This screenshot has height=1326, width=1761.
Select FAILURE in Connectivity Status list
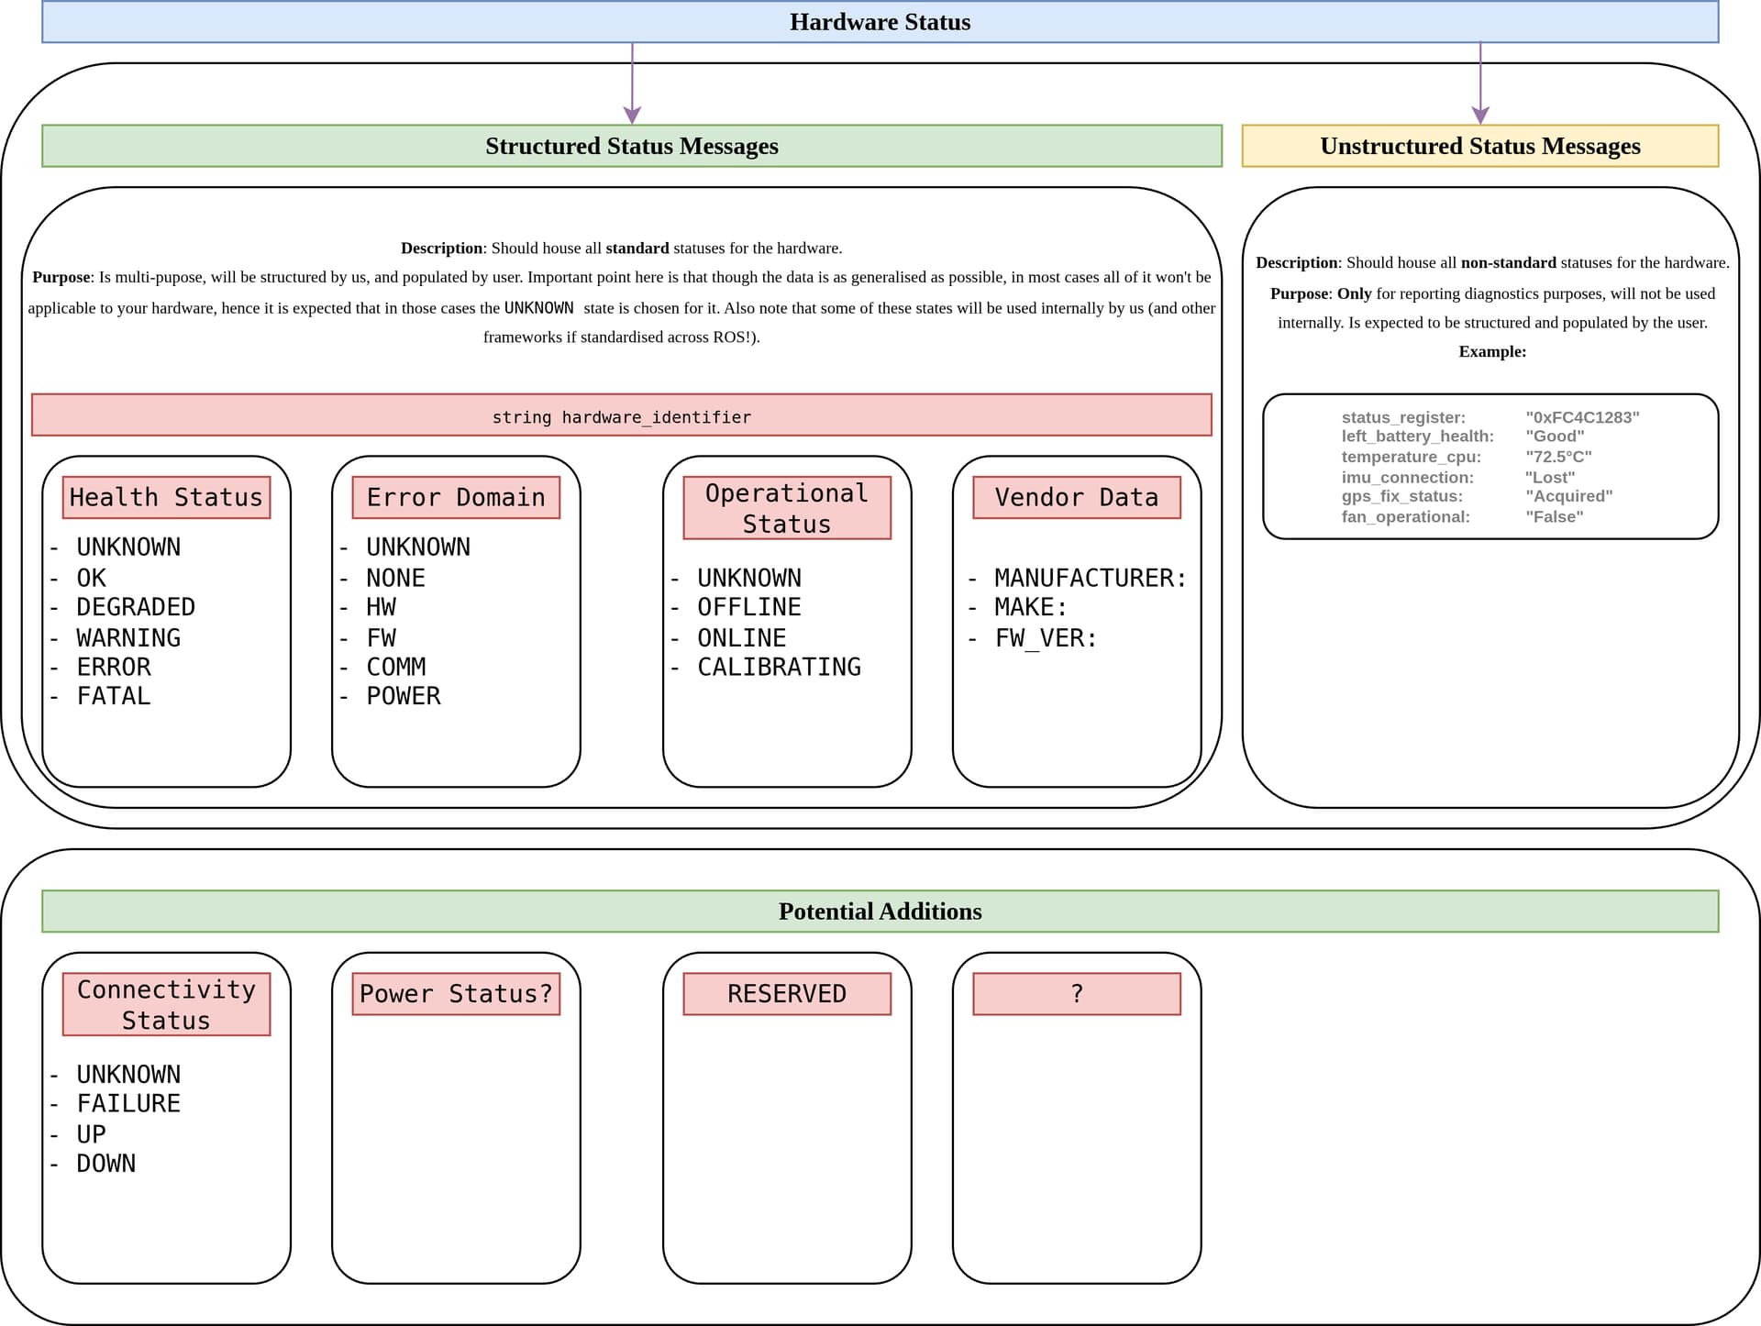[x=128, y=1103]
